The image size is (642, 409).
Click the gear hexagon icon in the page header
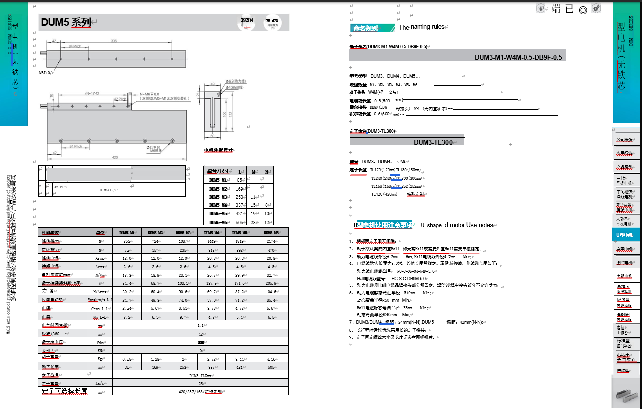pos(596,8)
